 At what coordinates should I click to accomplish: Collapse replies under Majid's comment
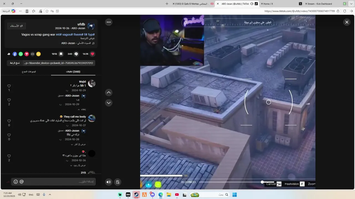coord(82,109)
